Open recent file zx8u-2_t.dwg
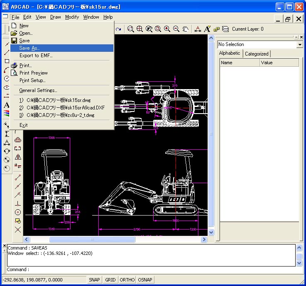This screenshot has width=306, height=286. tap(62, 115)
